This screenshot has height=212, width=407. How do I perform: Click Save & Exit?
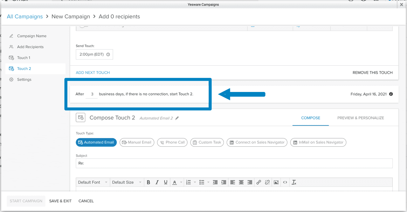[x=60, y=201]
